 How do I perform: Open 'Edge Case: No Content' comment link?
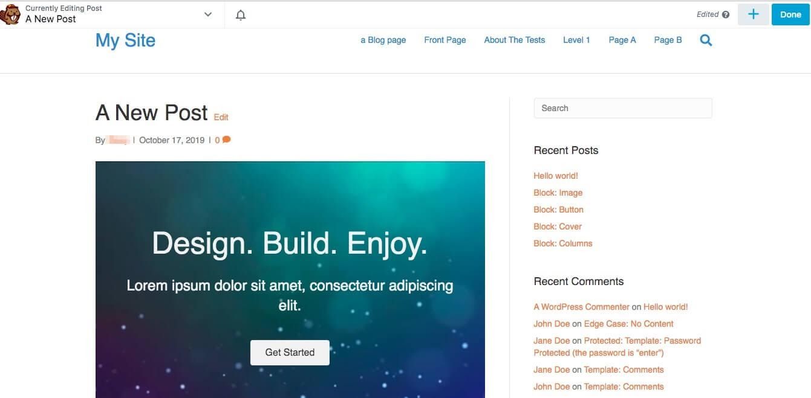coord(628,324)
